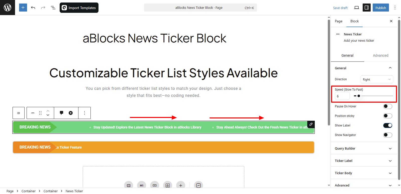This screenshot has height=194, width=401.
Task: Redo the last undone change
Action: point(43,8)
